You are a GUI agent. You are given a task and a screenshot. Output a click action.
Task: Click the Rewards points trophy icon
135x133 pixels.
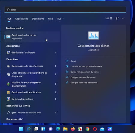111,18
